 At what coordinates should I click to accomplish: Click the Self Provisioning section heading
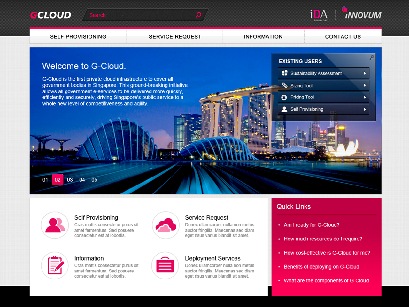coord(96,217)
